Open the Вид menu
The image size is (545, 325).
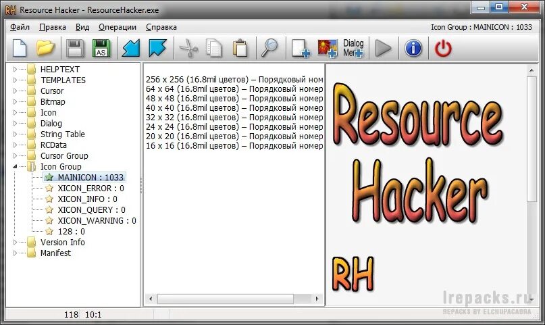click(82, 27)
